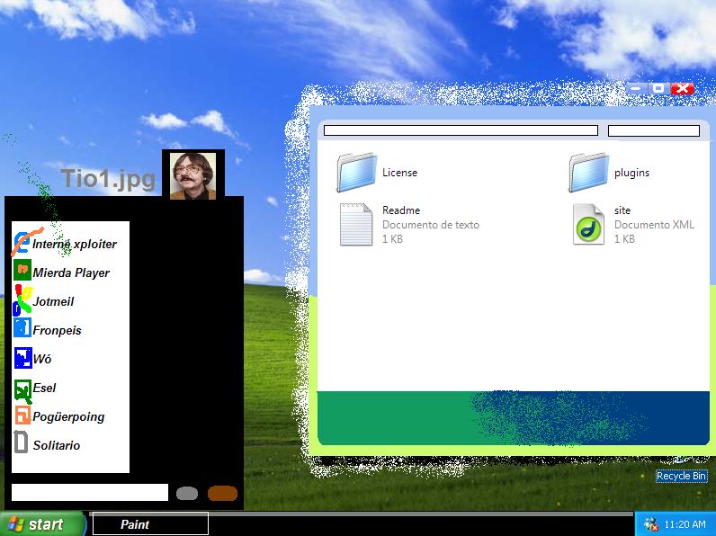The height and width of the screenshot is (536, 716).
Task: Select the Readme file name
Action: click(x=401, y=210)
